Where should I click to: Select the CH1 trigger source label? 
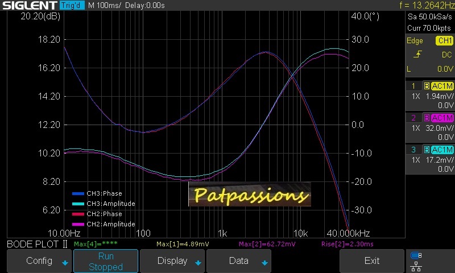444,40
